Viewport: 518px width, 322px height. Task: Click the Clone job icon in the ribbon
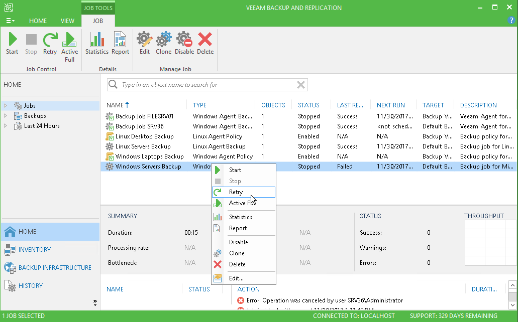(163, 39)
